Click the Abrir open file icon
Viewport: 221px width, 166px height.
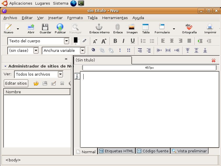[31, 28]
